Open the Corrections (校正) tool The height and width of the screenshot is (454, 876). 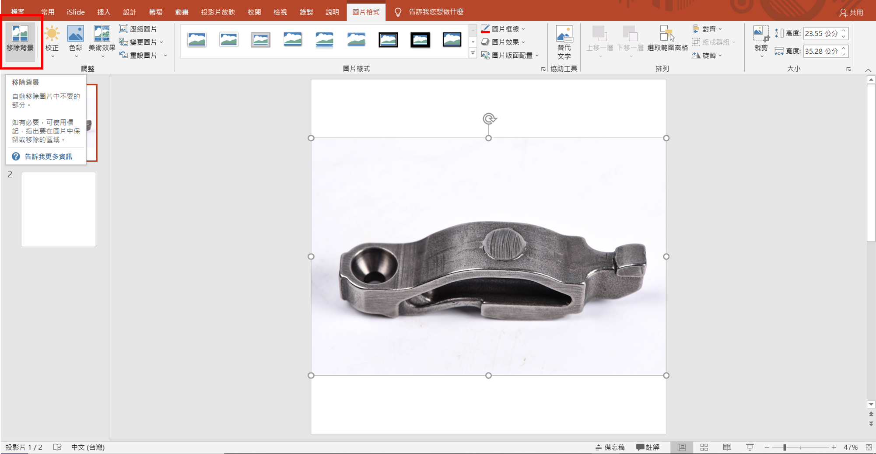[x=52, y=39]
